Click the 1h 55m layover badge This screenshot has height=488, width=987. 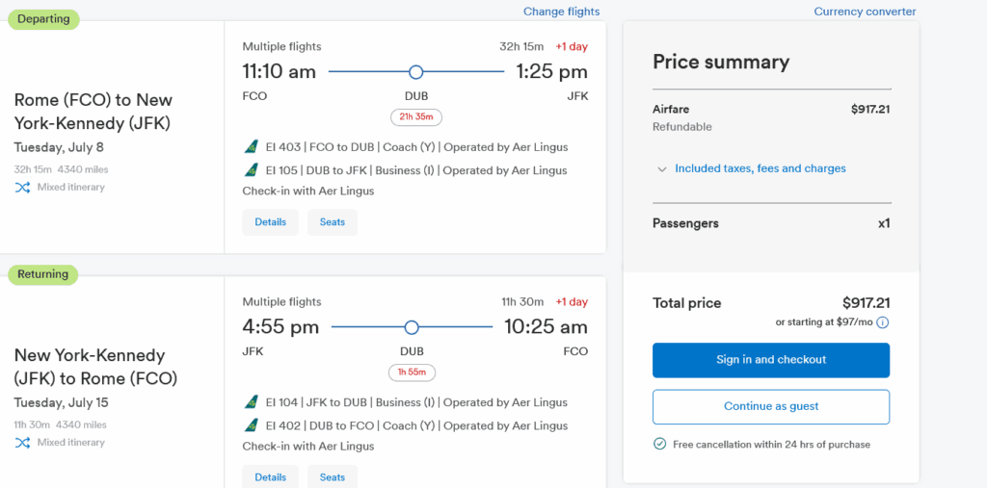pyautogui.click(x=413, y=372)
